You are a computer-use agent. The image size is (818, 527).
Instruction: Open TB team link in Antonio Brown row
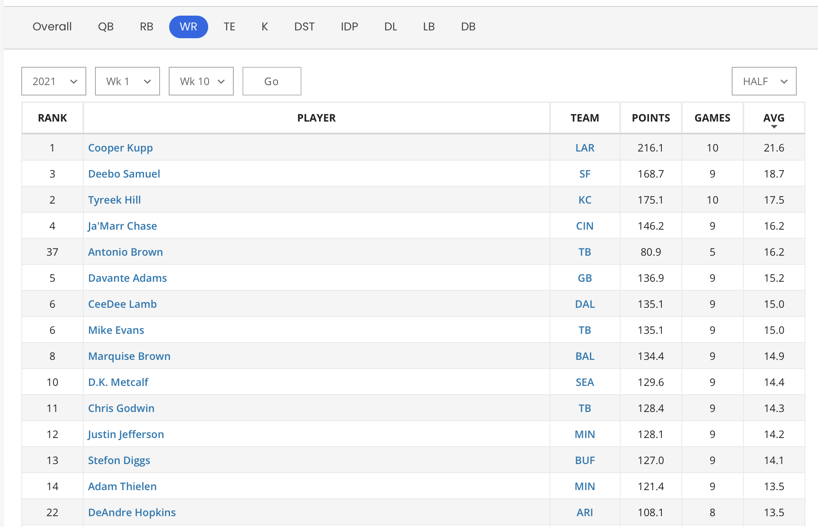[x=585, y=252]
